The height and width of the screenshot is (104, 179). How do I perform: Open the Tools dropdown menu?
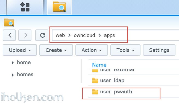(125, 50)
